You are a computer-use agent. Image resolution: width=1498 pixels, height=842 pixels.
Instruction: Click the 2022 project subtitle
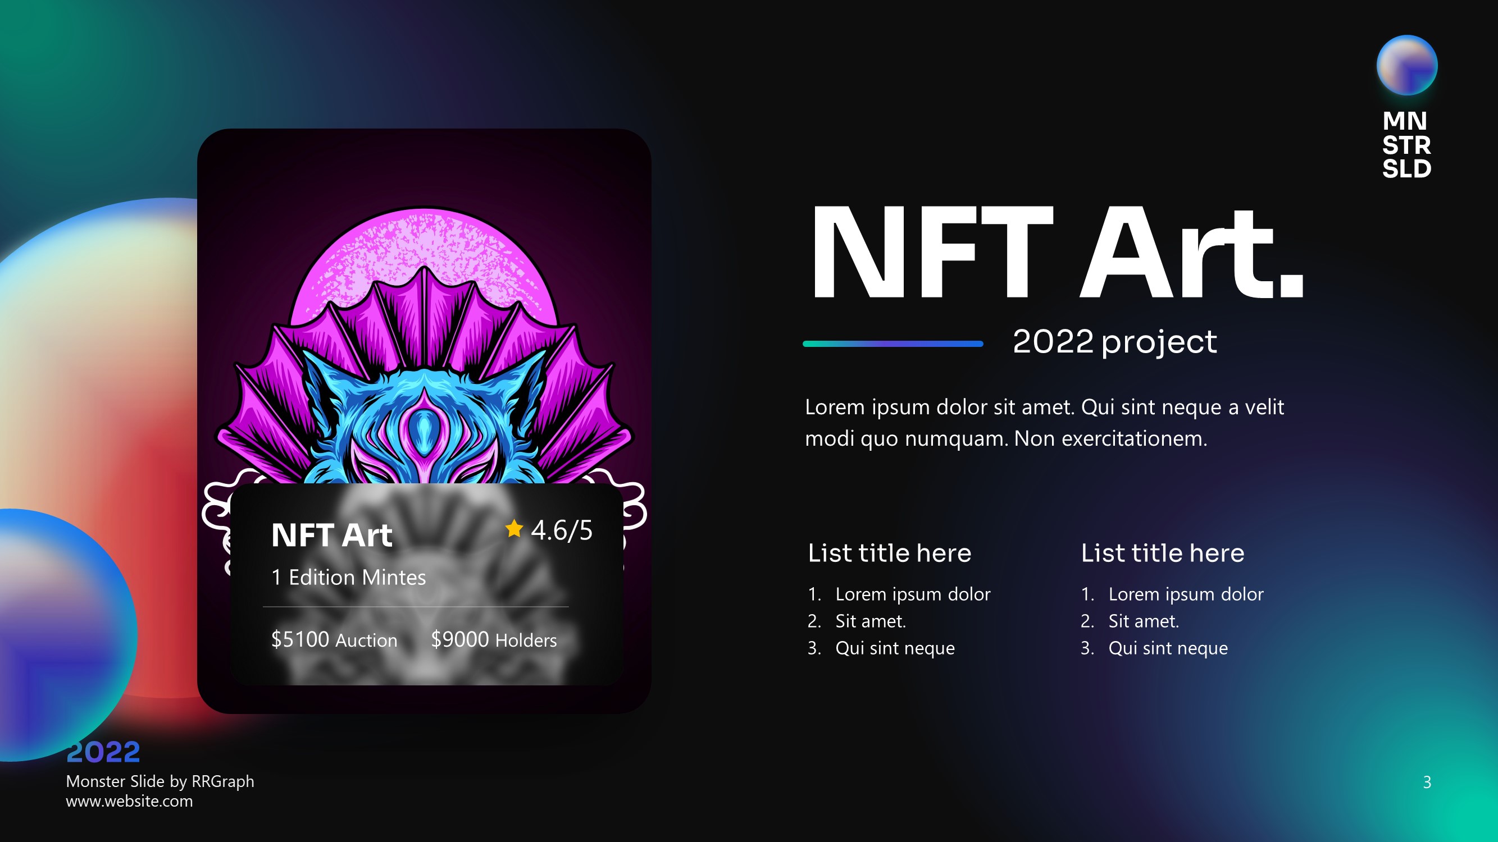point(1114,342)
